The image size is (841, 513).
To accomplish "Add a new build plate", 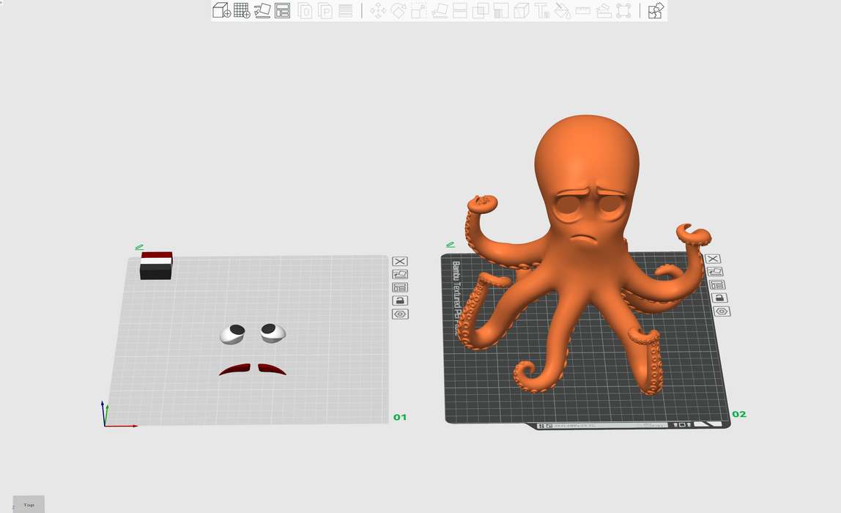I will click(x=240, y=10).
